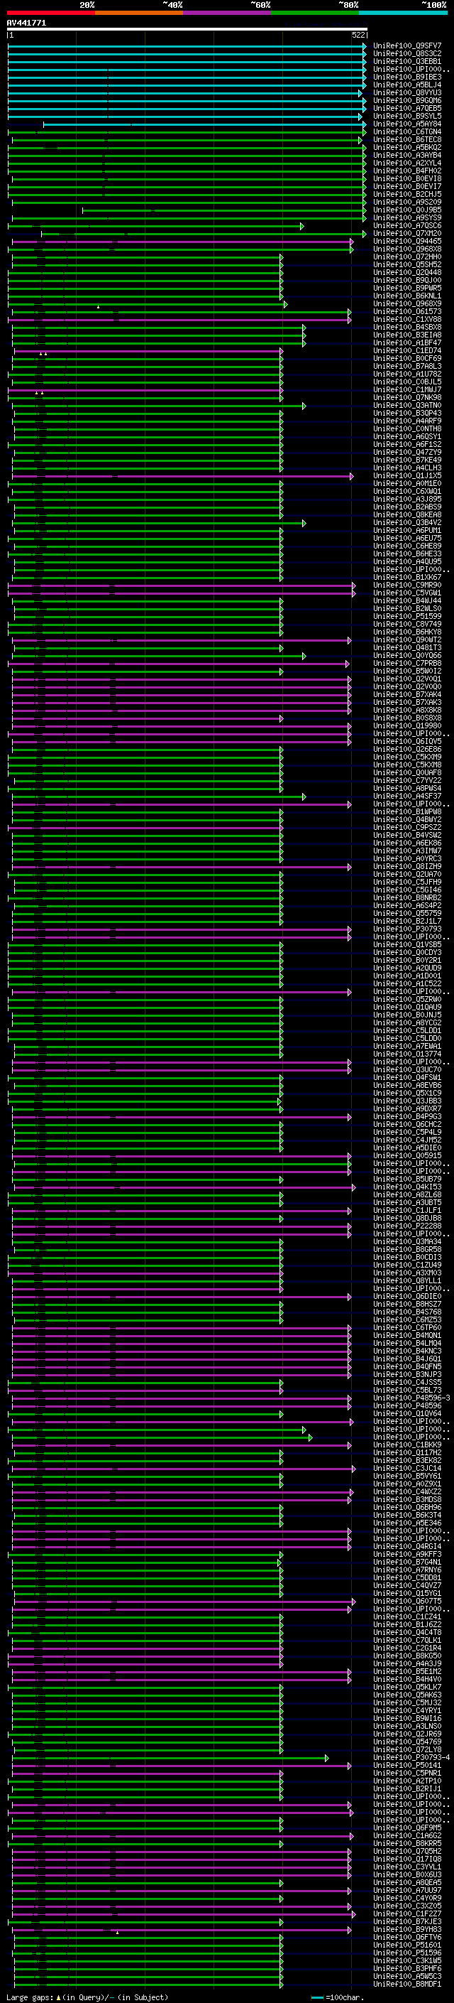
Task: Select hit label UniRef100_P48596-3
Action: click(x=411, y=1398)
